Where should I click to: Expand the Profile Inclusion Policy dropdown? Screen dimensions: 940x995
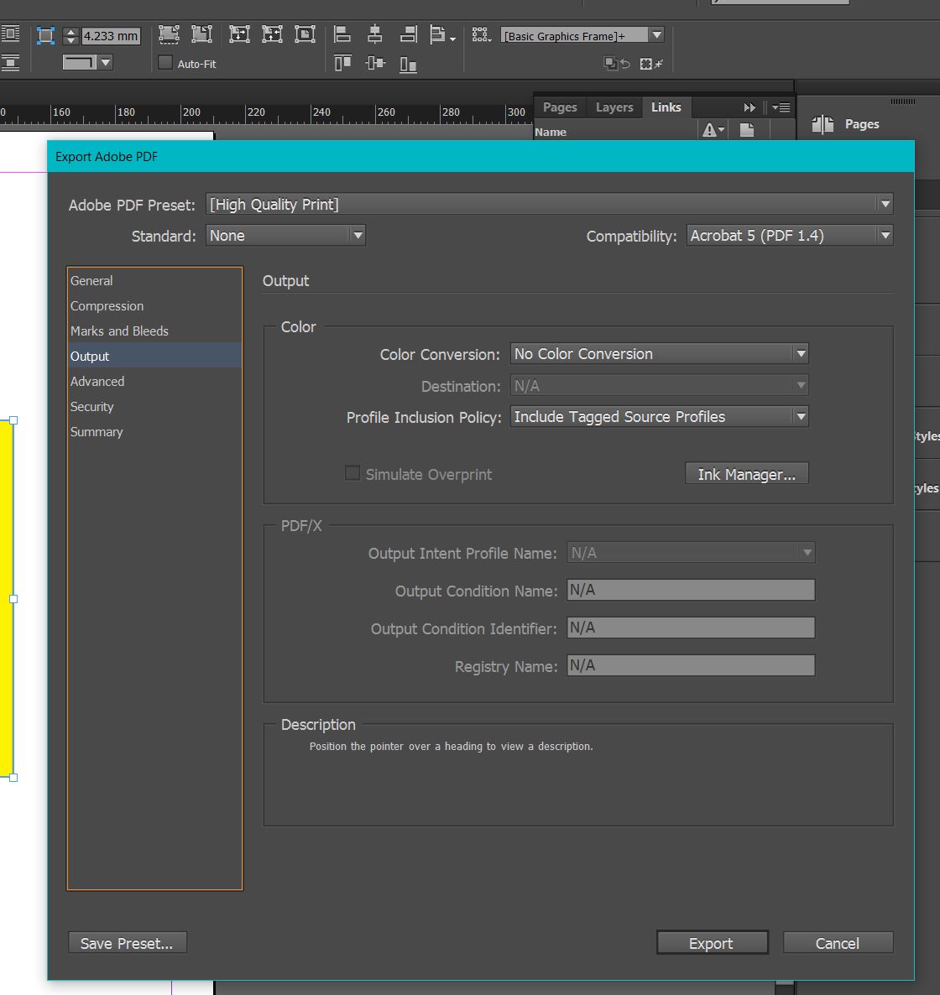pyautogui.click(x=659, y=417)
